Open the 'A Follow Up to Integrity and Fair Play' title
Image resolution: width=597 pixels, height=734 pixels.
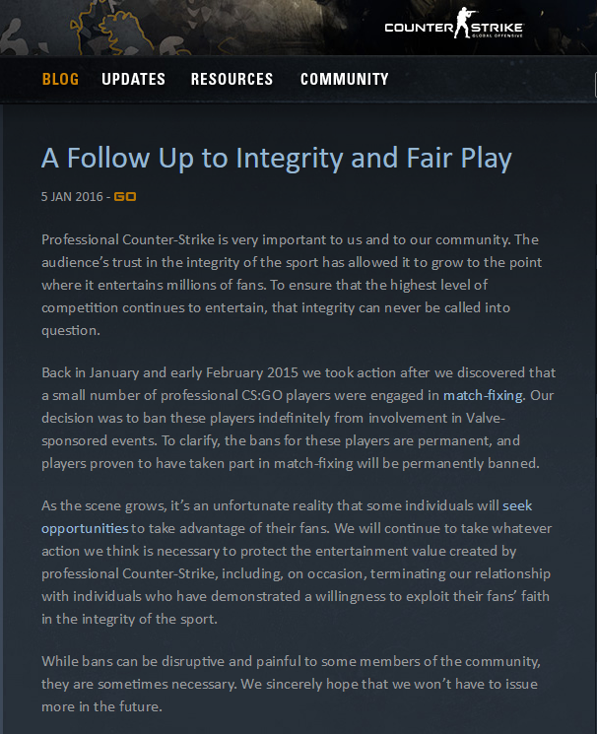(x=276, y=158)
